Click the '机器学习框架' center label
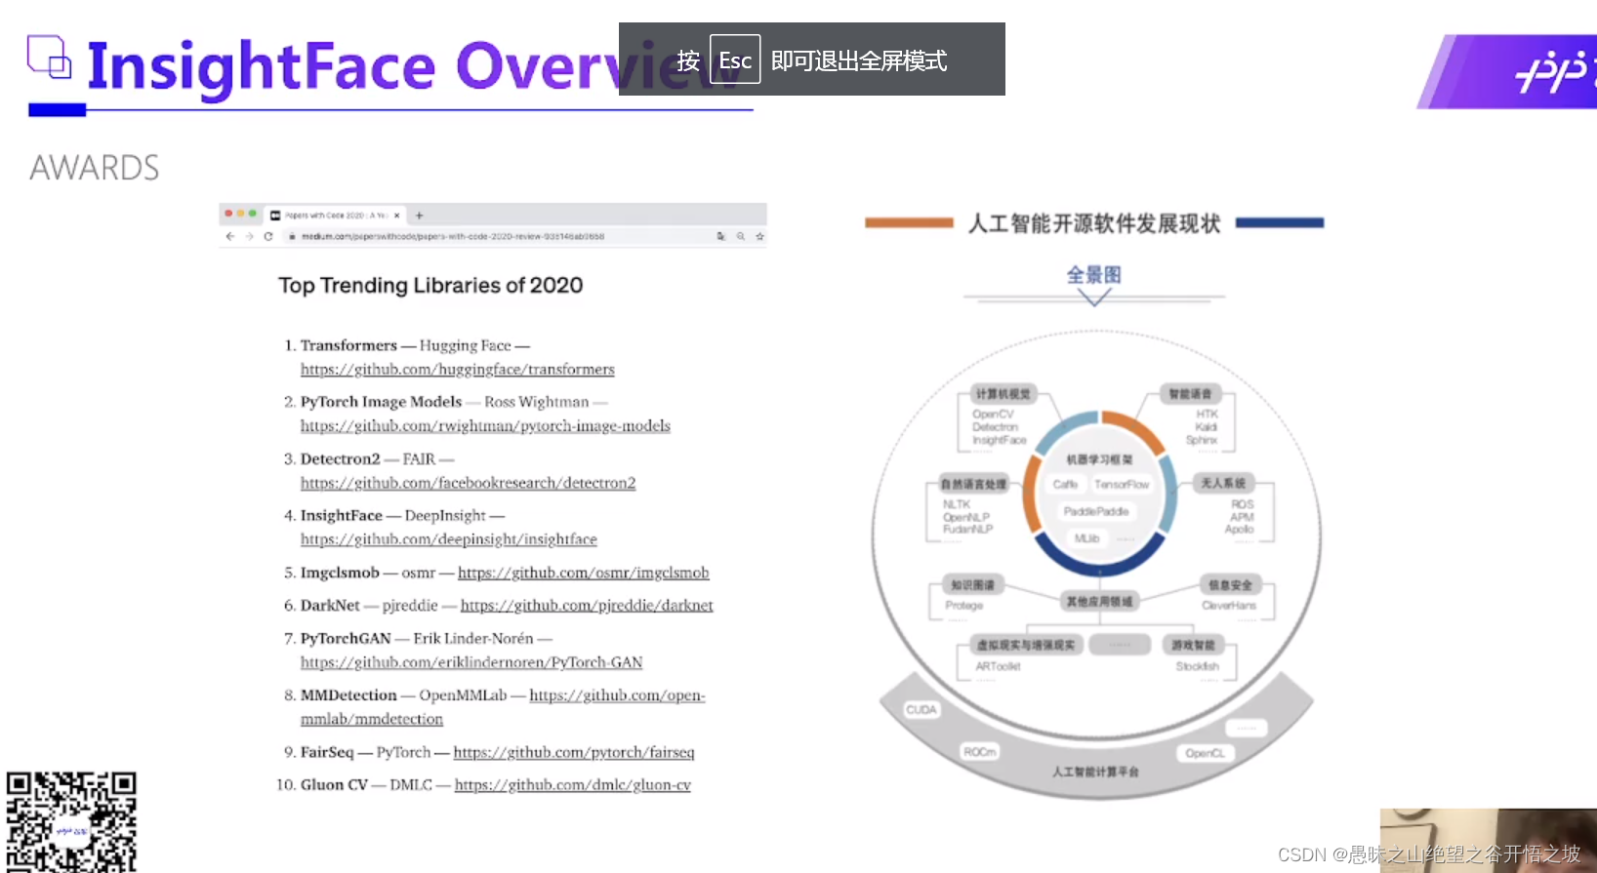 point(1099,459)
